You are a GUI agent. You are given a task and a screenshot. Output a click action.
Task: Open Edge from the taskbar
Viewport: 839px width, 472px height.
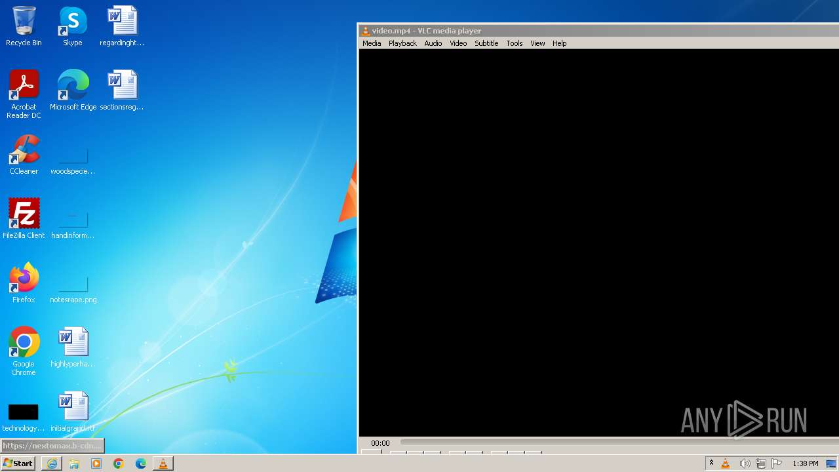141,463
